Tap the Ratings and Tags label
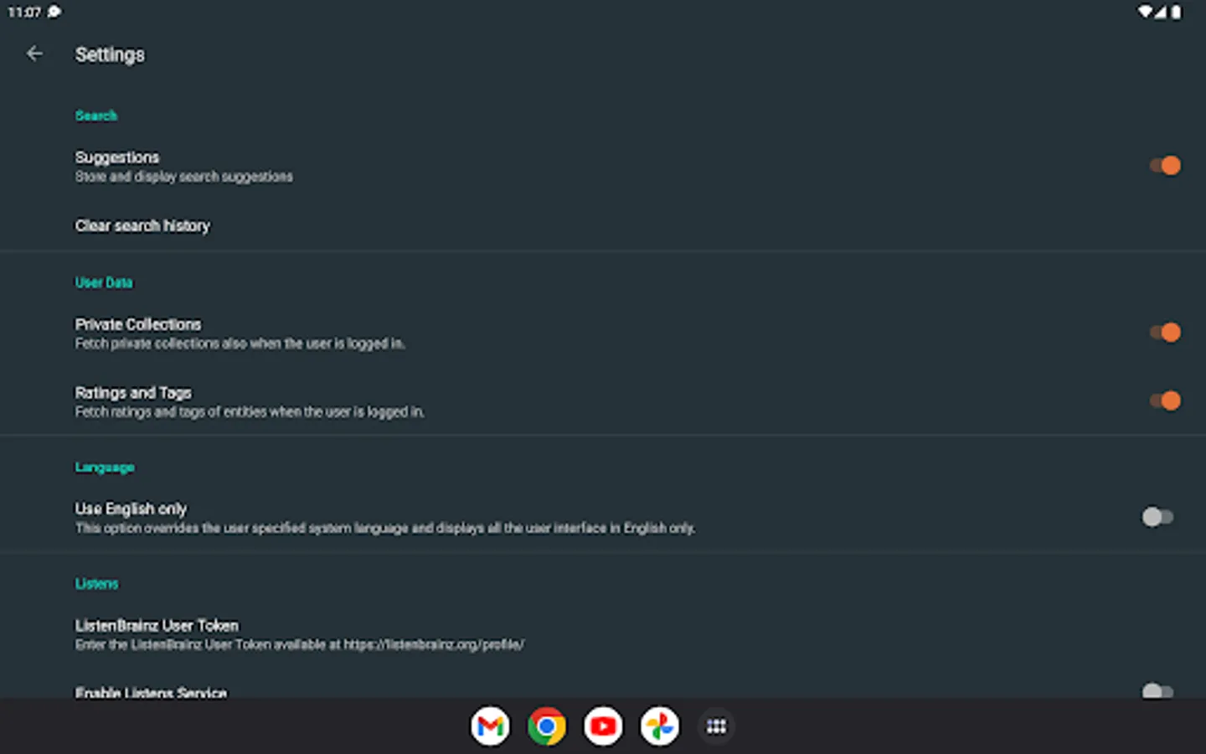This screenshot has width=1206, height=754. (133, 393)
